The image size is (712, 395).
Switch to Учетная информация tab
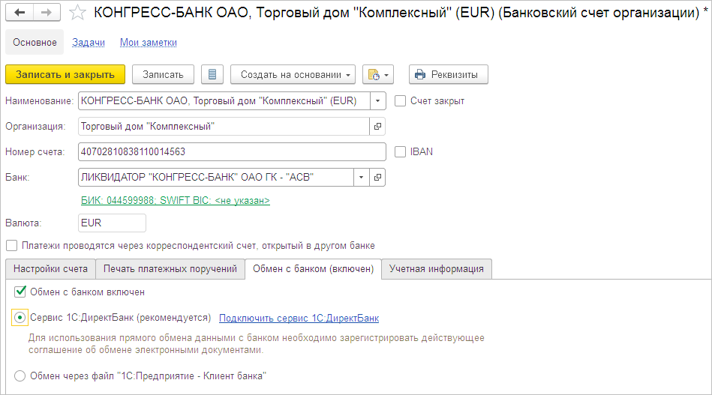click(437, 269)
